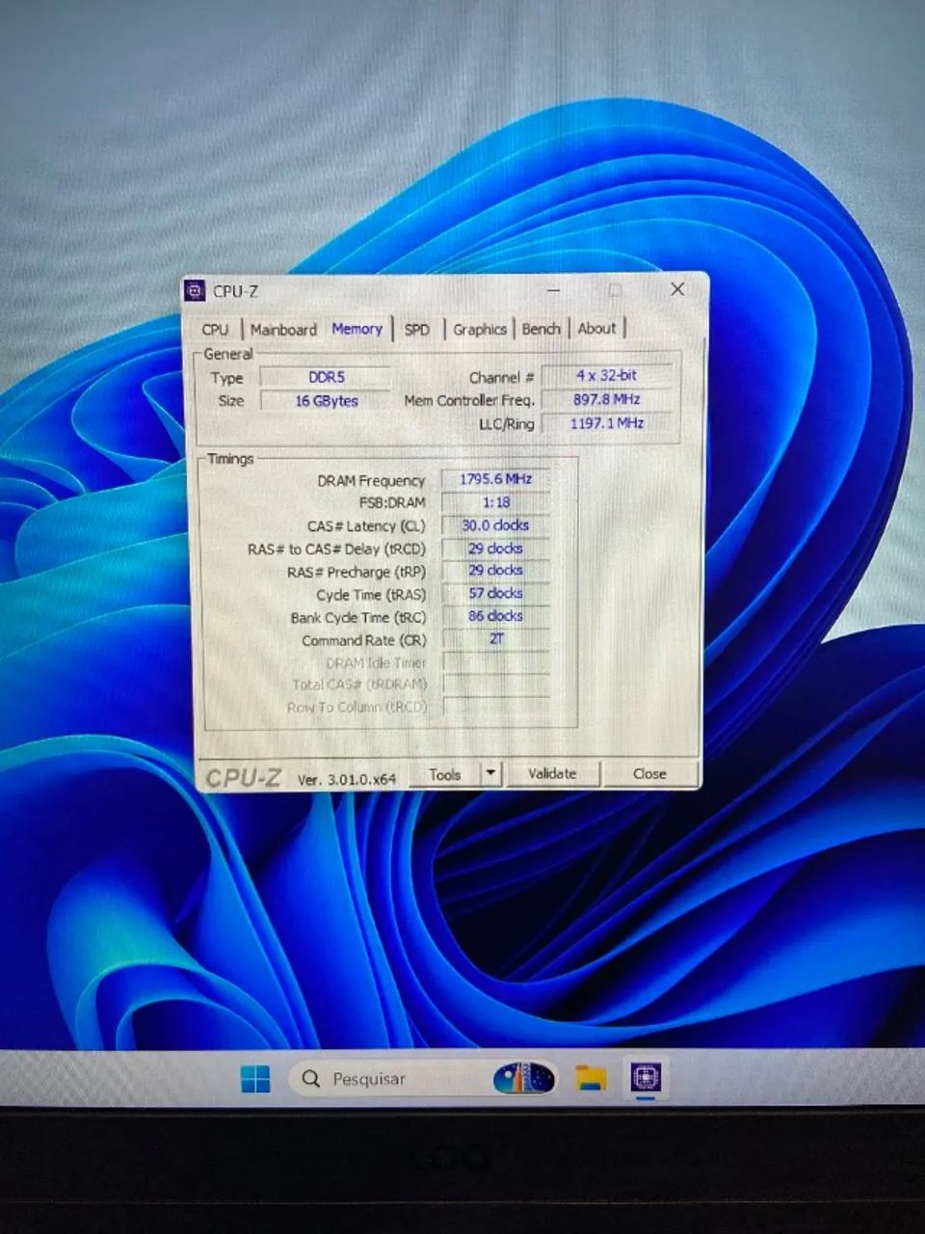Expand the Tools dropdown arrow
The width and height of the screenshot is (925, 1234).
(491, 774)
